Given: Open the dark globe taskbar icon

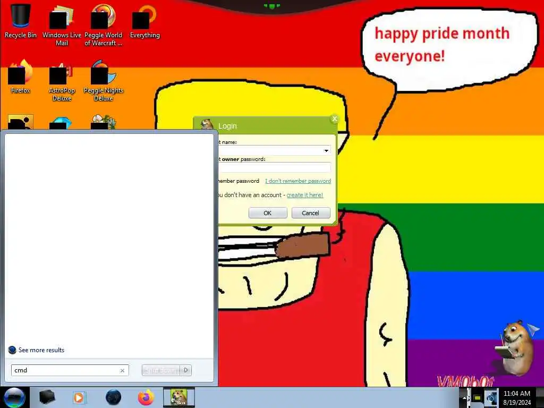Looking at the screenshot, I should (113, 397).
